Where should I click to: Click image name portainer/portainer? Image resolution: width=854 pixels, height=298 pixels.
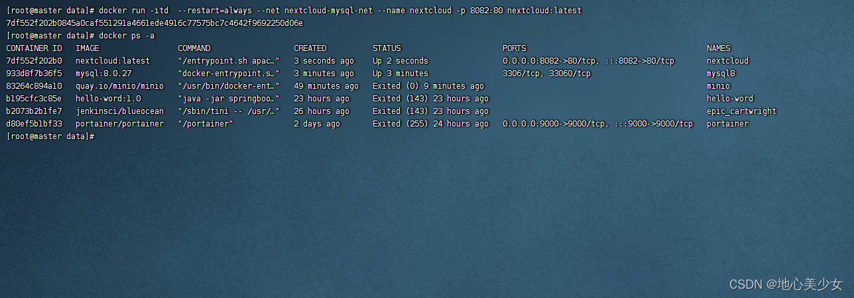point(119,124)
